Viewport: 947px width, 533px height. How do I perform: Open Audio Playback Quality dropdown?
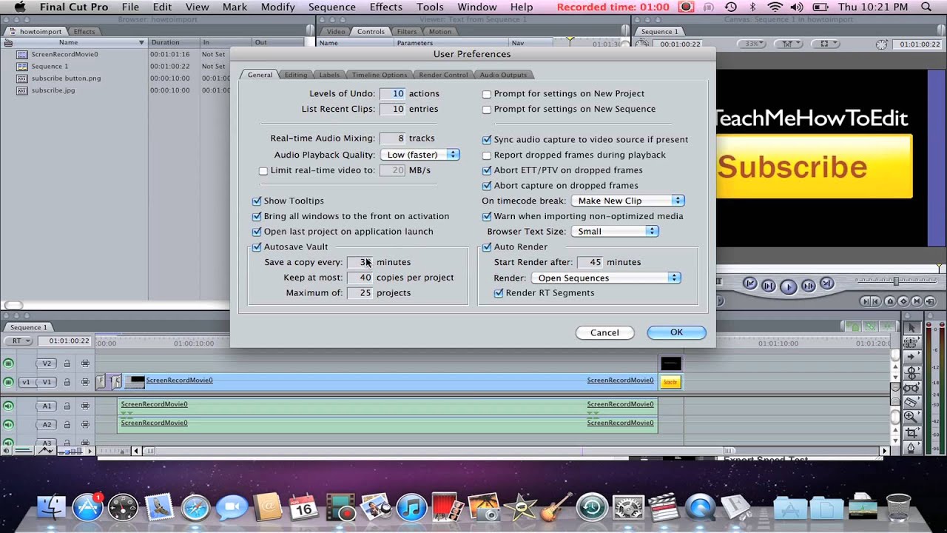[419, 155]
